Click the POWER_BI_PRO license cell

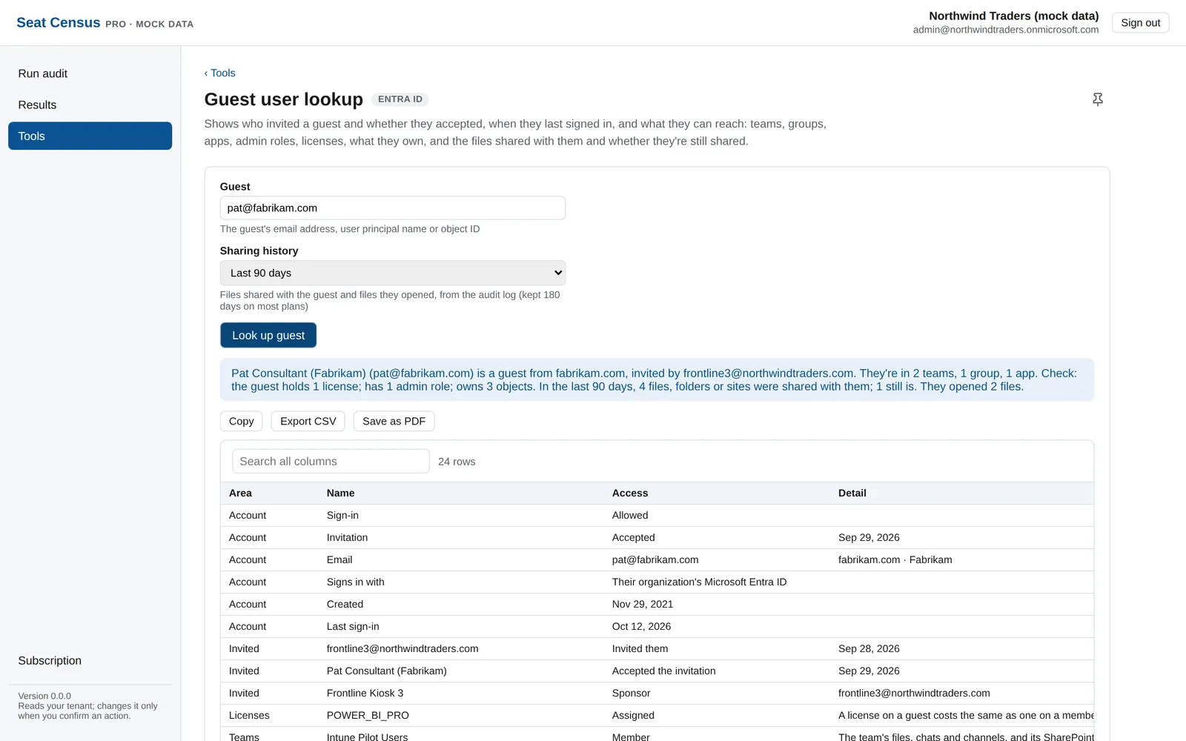point(368,715)
